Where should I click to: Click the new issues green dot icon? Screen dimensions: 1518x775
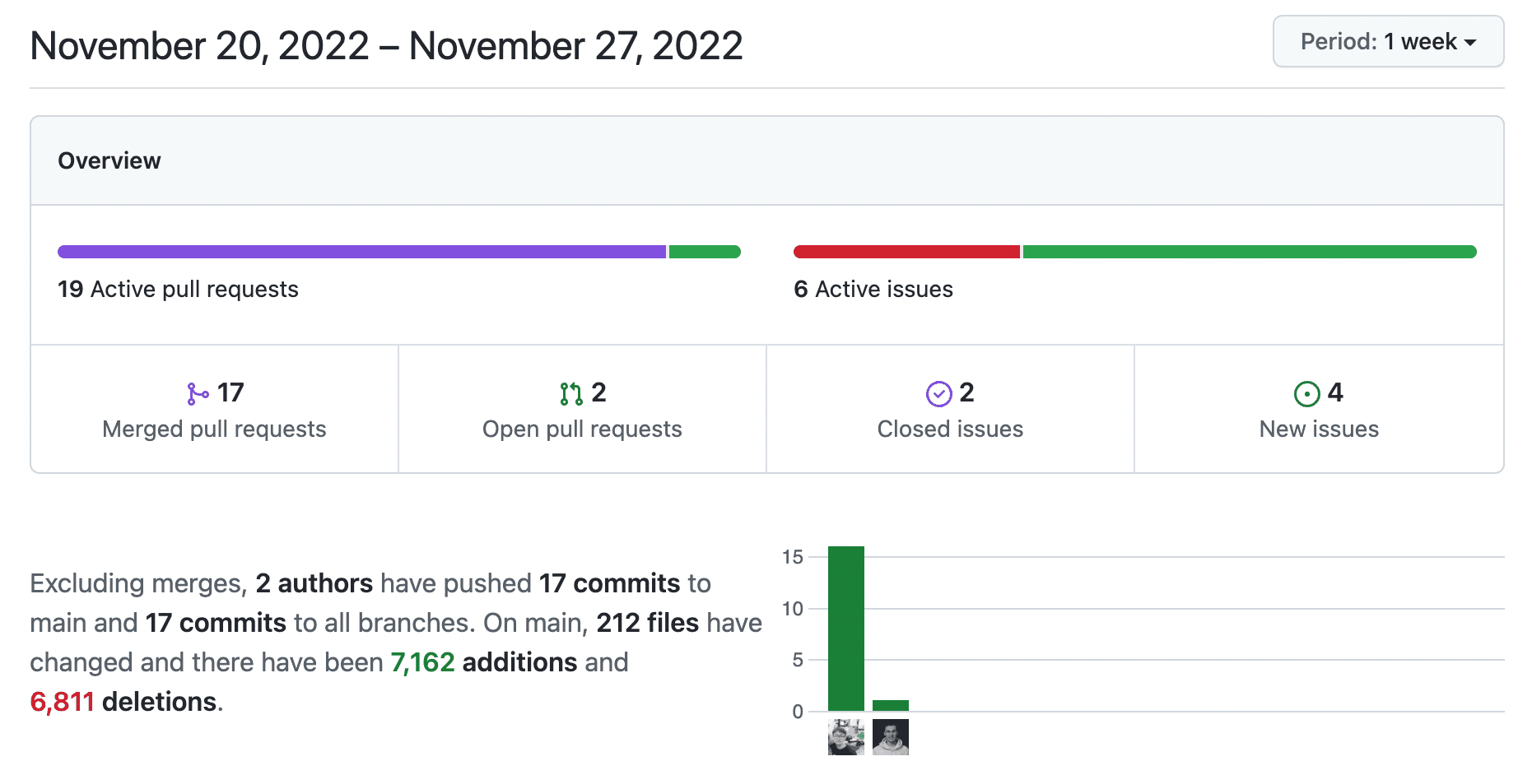(x=1306, y=394)
